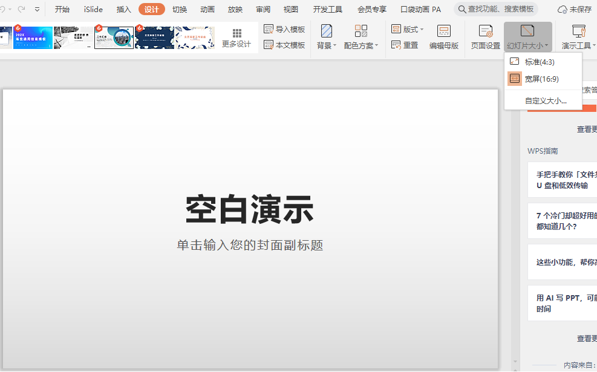Apply the teal circle city design template

point(114,38)
